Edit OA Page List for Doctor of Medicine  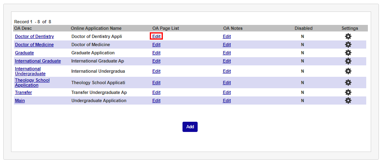[156, 45]
